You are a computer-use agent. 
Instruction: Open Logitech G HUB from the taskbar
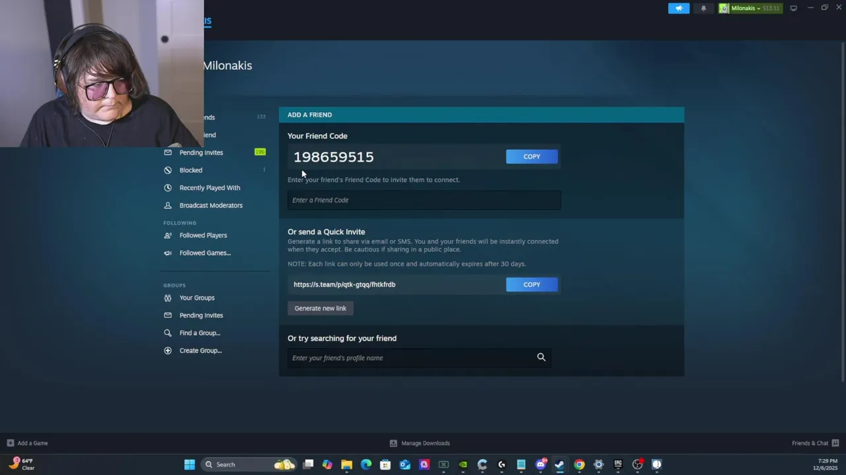coord(502,464)
